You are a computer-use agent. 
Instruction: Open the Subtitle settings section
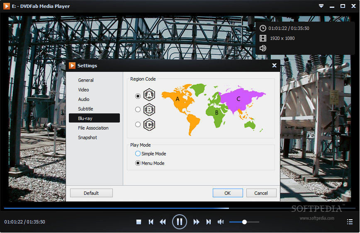click(x=85, y=109)
